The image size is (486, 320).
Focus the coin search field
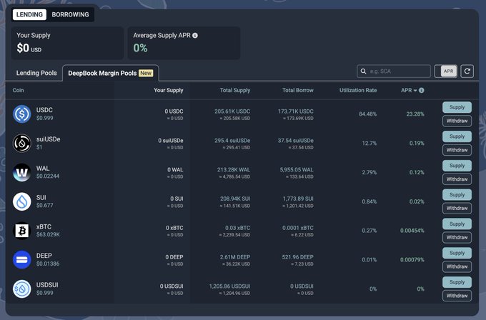(394, 71)
